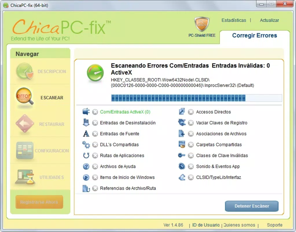Click the Accesos Directos shortcut icon
Image resolution: width=296 pixels, height=232 pixels.
182,111
